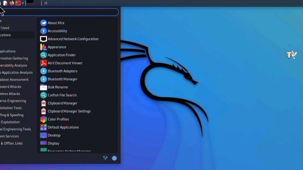Open the Clipboard Manager icon
Image resolution: width=303 pixels, height=170 pixels.
pyautogui.click(x=44, y=103)
